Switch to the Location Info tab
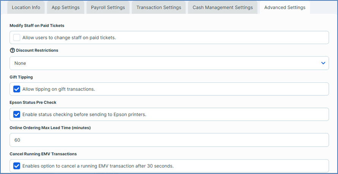The image size is (338, 174). point(26,8)
